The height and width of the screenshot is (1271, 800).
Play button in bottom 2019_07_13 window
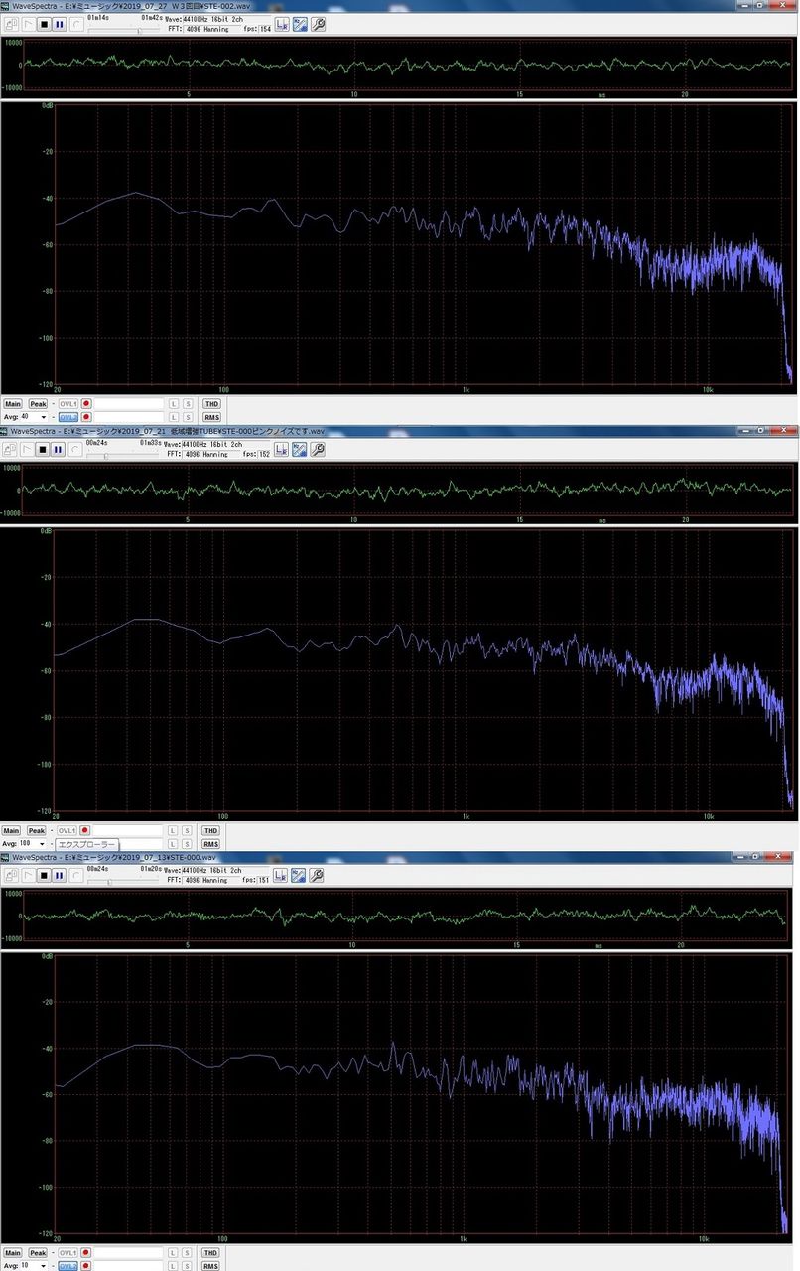[x=28, y=876]
